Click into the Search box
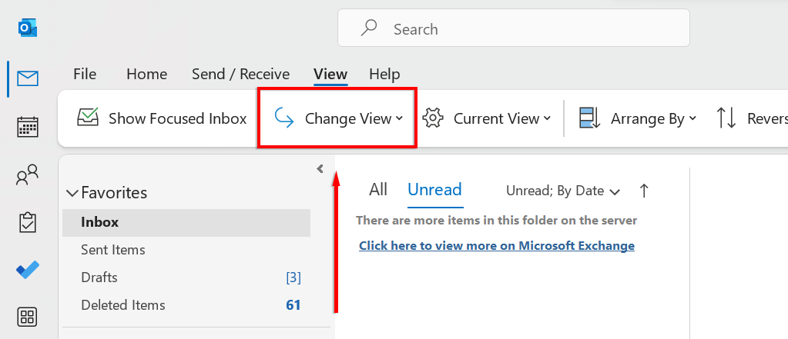Screen dimensions: 788x339 [x=513, y=29]
